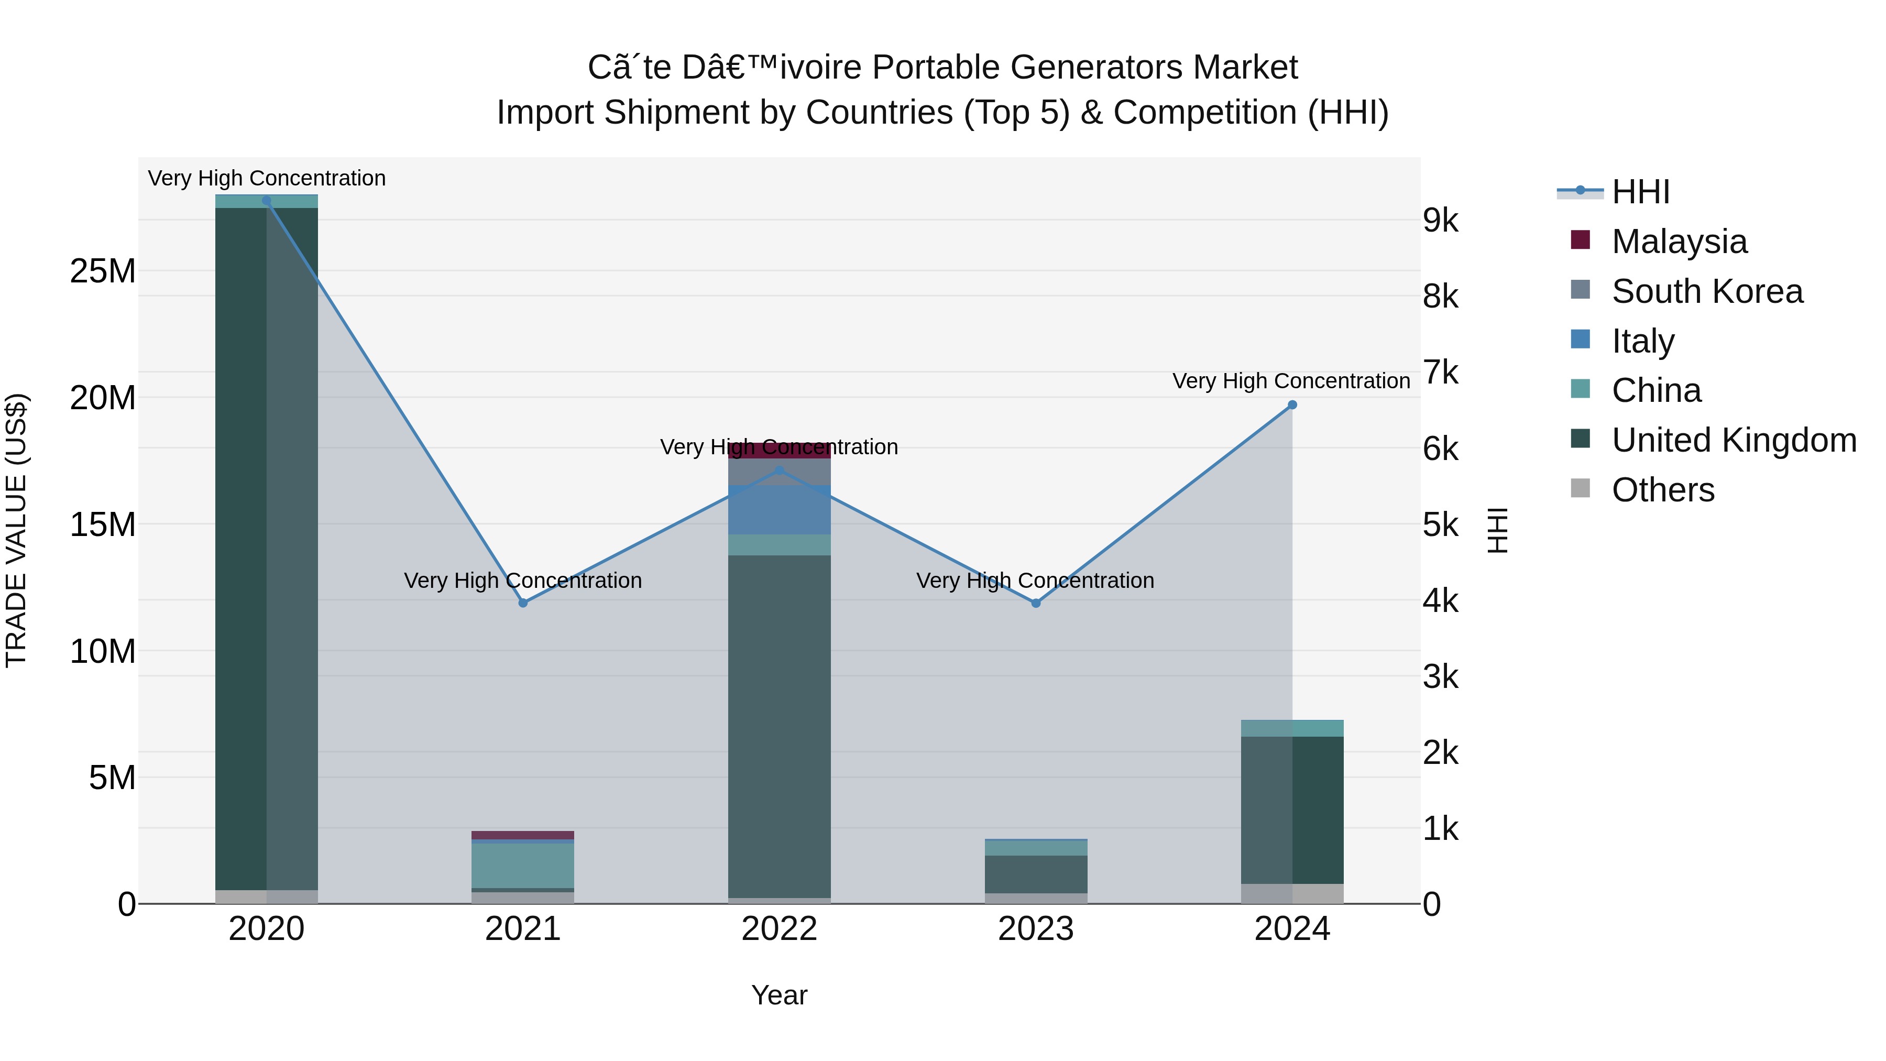Click the 2024 Others bottom bar segment

click(1292, 894)
